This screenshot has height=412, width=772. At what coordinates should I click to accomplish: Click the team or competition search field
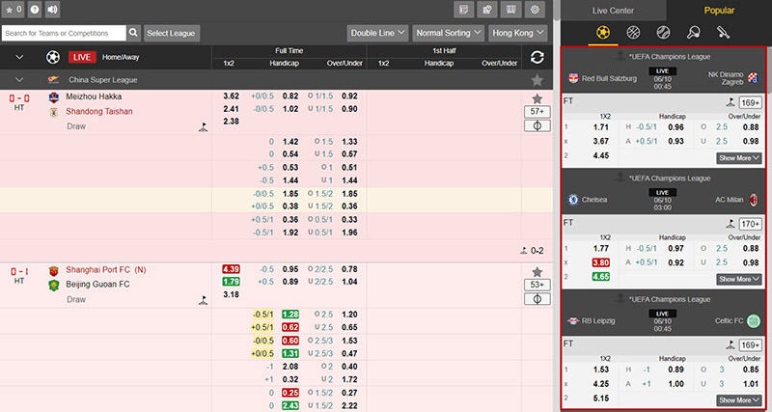64,33
